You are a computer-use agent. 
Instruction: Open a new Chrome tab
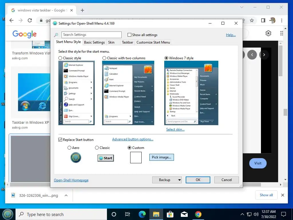point(82,10)
